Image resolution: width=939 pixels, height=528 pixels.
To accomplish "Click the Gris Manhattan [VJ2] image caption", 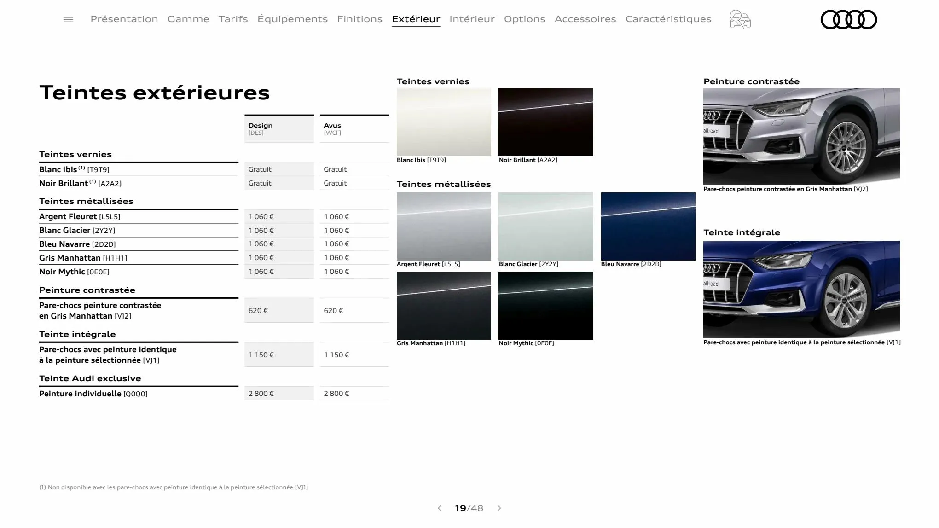I will tap(786, 189).
